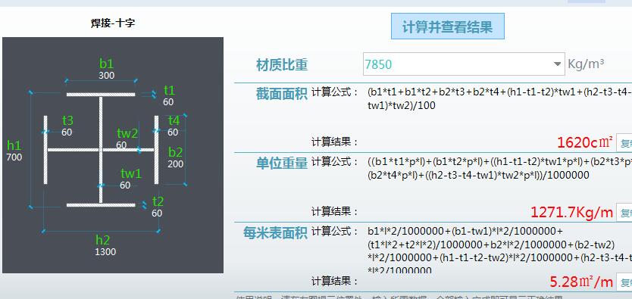This screenshot has height=299, width=632.
Task: Edit the t3 value 60
Action: [67, 132]
